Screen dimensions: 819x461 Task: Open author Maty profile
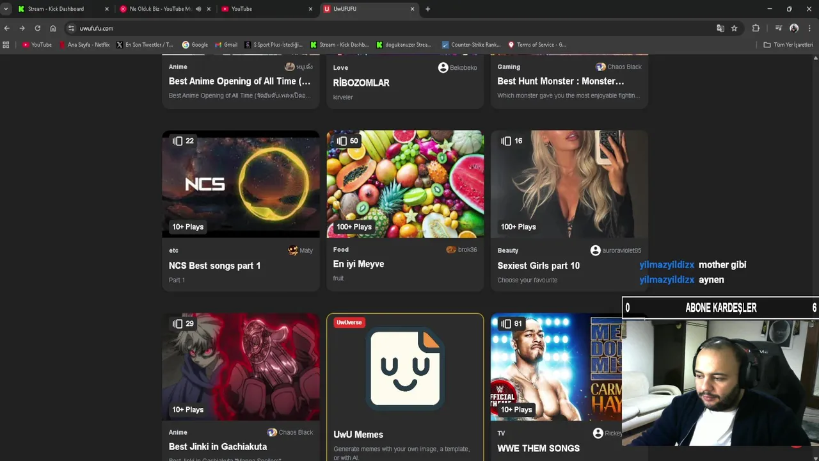pyautogui.click(x=300, y=250)
